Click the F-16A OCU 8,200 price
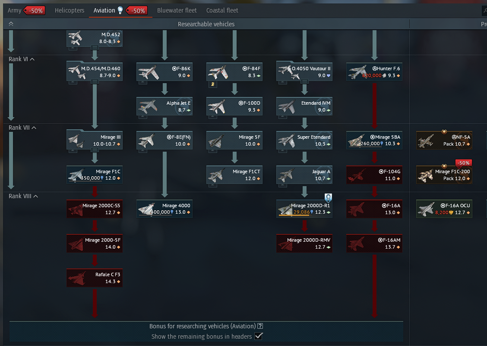487x346 pixels. coord(442,212)
